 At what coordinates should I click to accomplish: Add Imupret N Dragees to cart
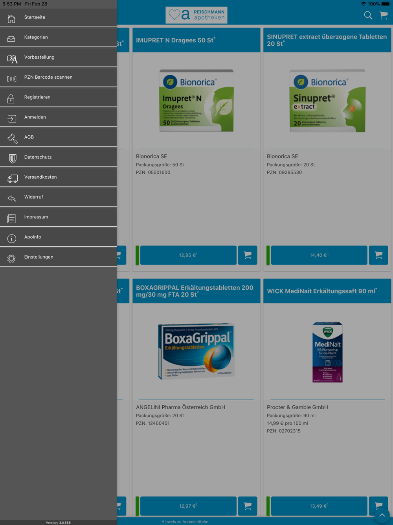pos(248,255)
